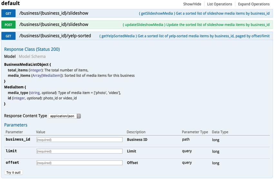The width and height of the screenshot is (274, 179).
Task: Focus the limit value input
Action: click(80, 151)
